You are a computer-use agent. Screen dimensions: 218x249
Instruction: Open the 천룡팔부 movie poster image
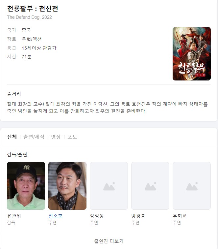click(x=192, y=54)
